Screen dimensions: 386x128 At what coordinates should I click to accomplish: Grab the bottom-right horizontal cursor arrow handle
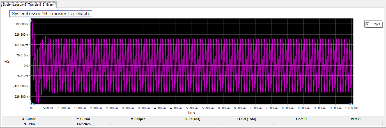pos(351,104)
